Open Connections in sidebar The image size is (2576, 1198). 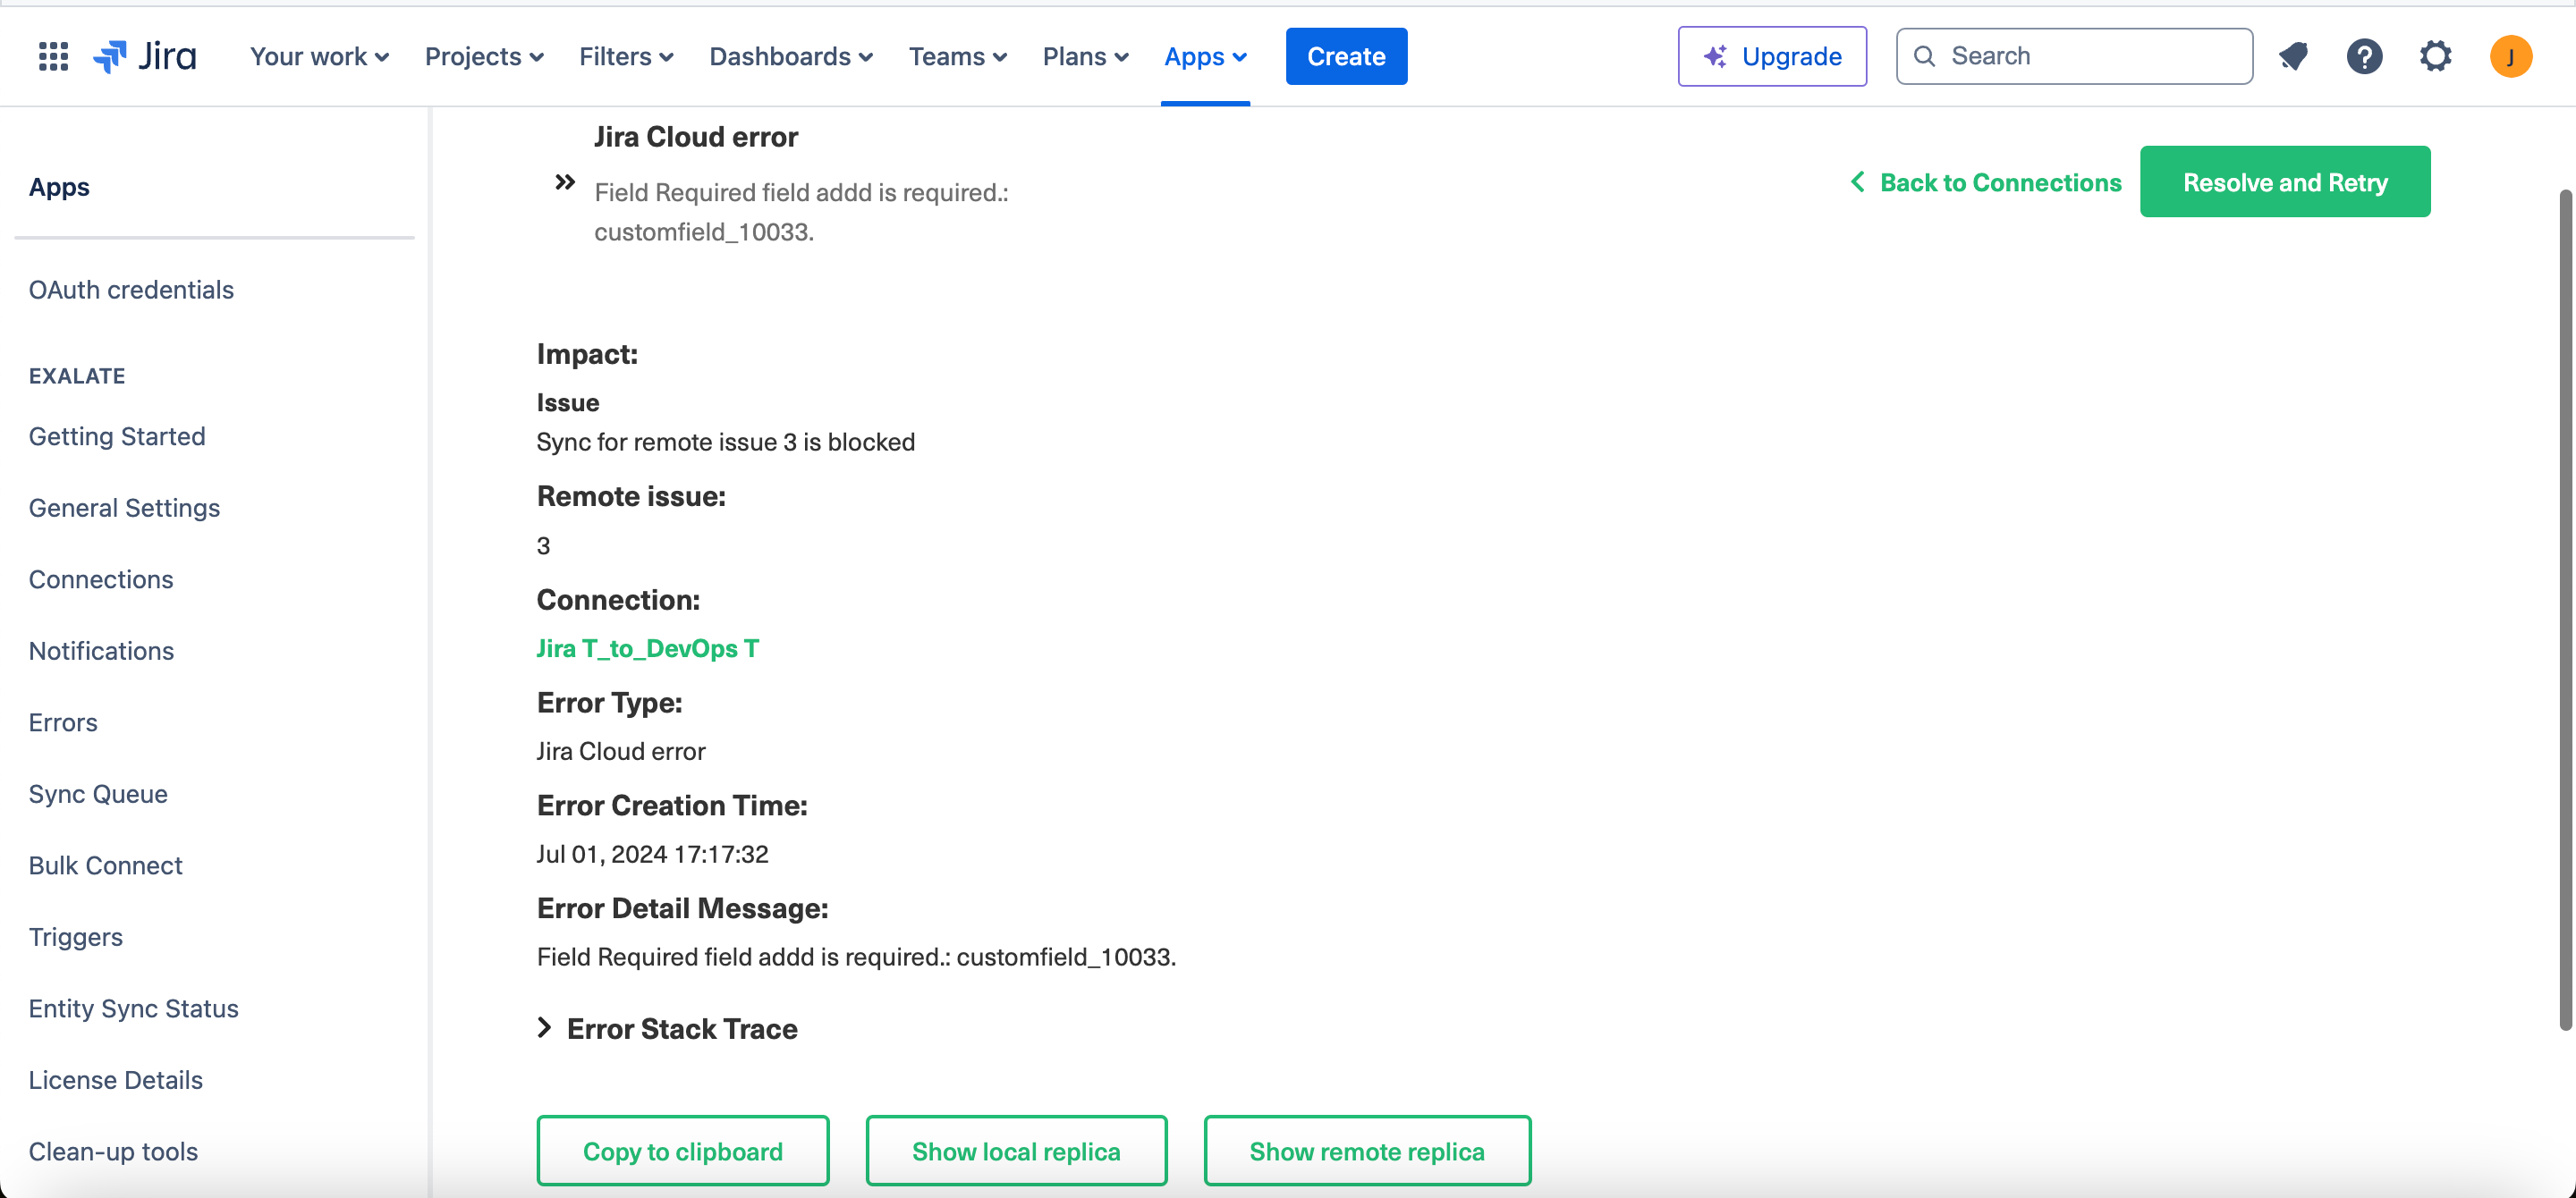101,579
